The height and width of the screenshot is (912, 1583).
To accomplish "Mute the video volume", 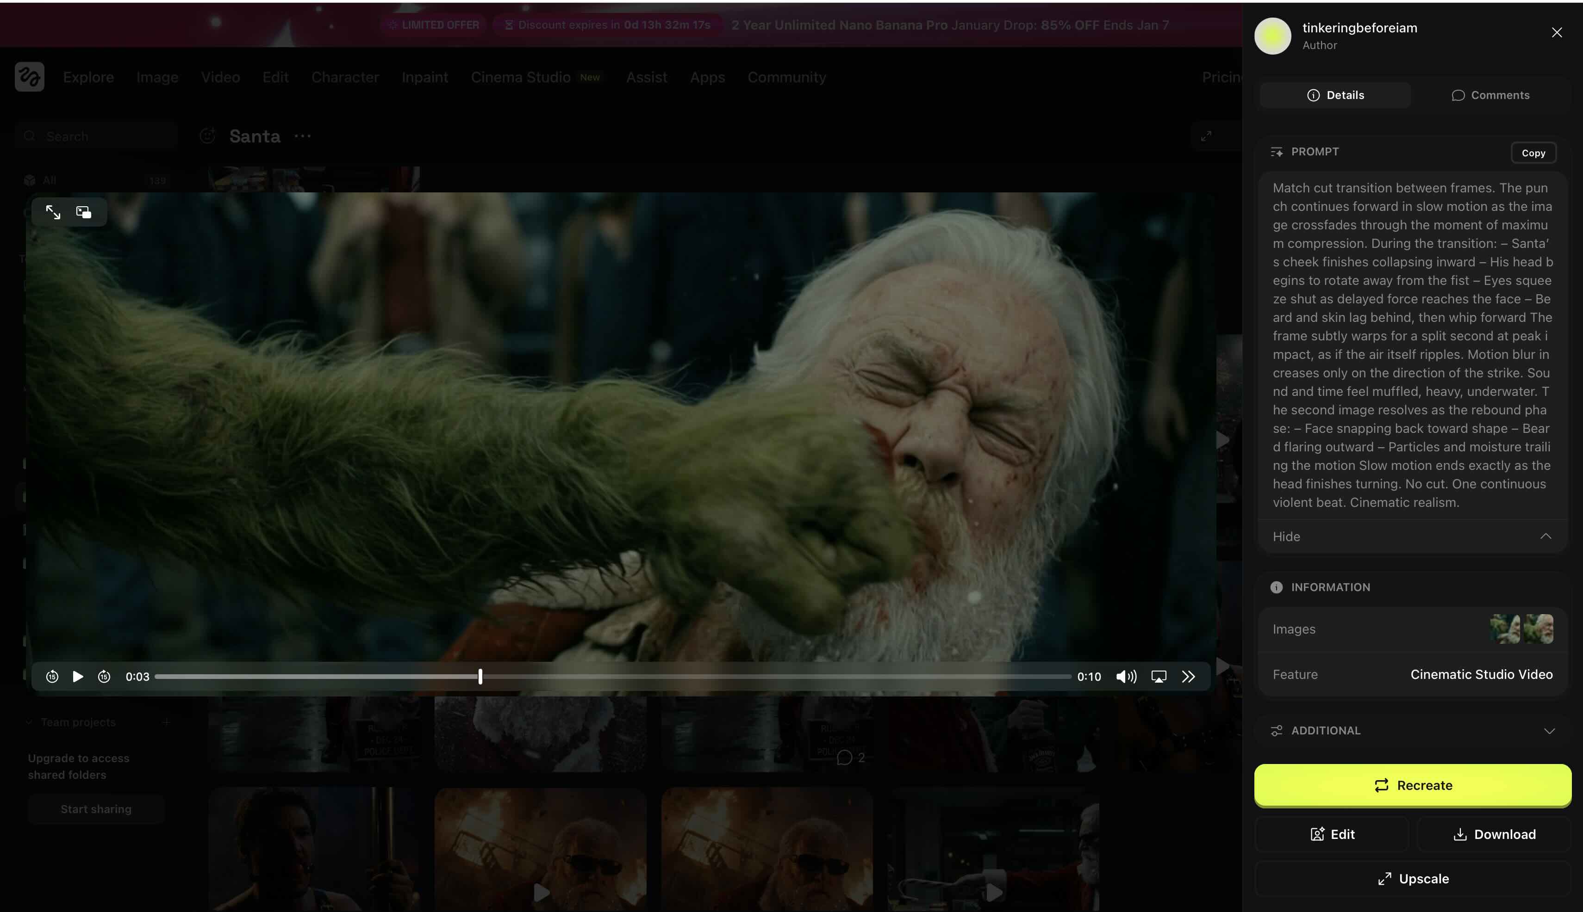I will click(x=1126, y=677).
